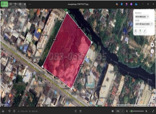Screen dimensions: 156x114
Task: Open the See more three-dots menu
Action: tap(30, 4)
